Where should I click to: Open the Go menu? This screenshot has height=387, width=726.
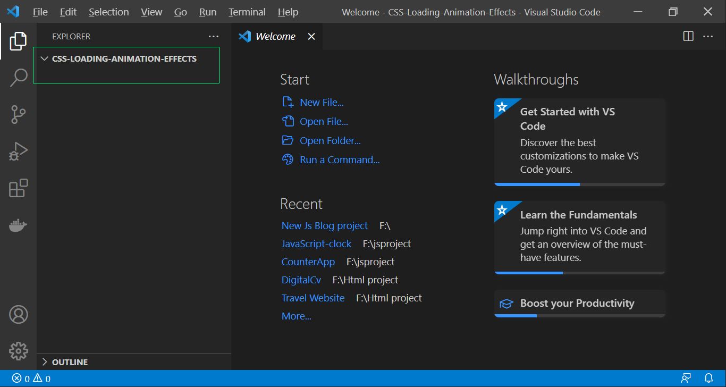click(181, 12)
